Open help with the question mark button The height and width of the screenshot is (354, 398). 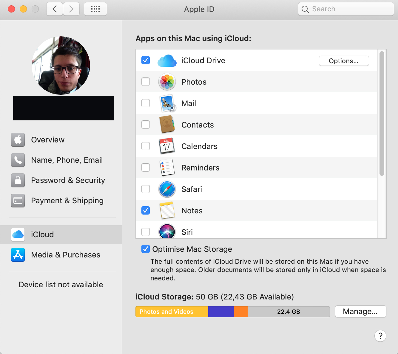click(x=380, y=336)
